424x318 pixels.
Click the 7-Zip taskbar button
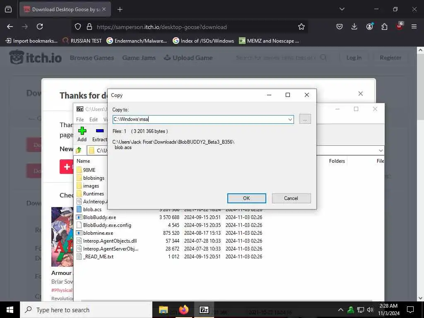[204, 310]
